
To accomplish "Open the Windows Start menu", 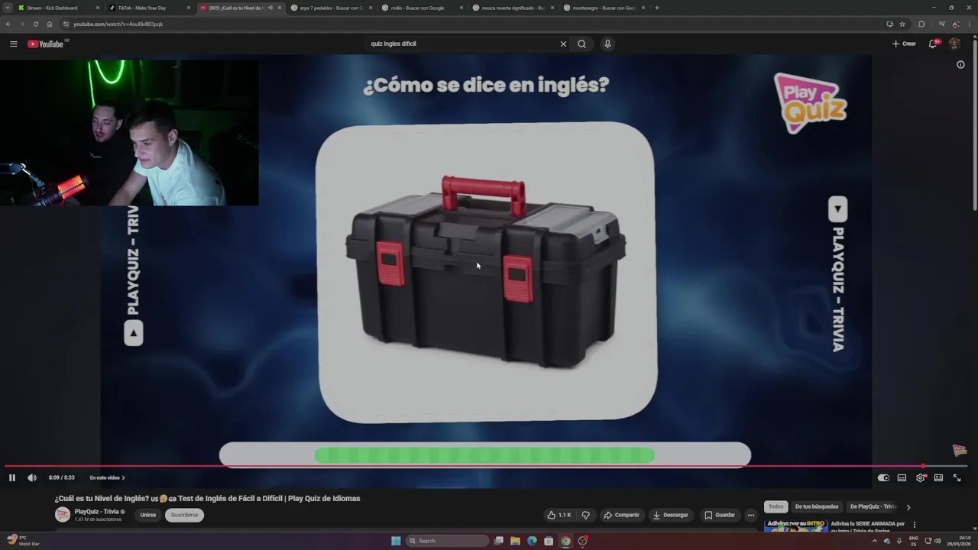I will [x=396, y=541].
